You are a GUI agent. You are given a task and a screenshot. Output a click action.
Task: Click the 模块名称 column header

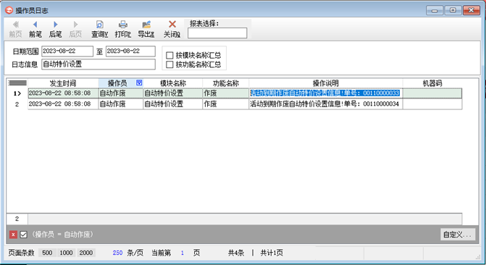pos(172,83)
